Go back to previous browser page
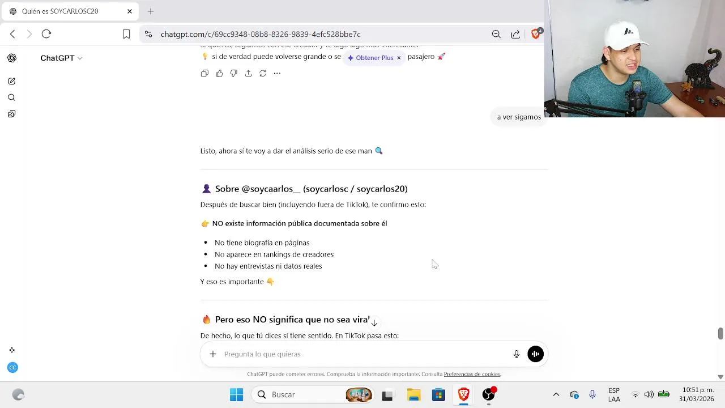Image resolution: width=725 pixels, height=408 pixels. [x=12, y=34]
